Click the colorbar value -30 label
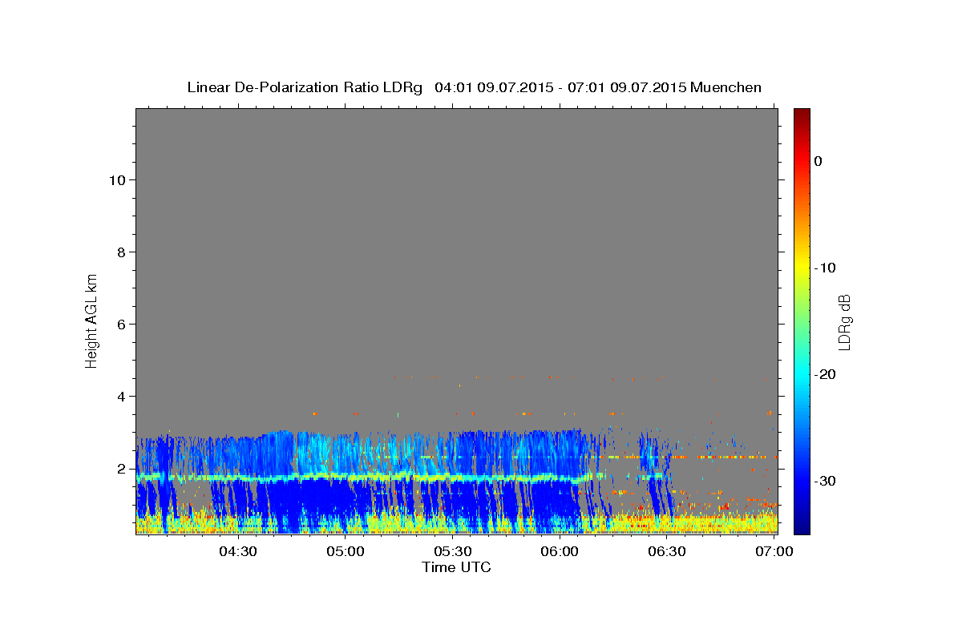The image size is (962, 641). pos(826,481)
